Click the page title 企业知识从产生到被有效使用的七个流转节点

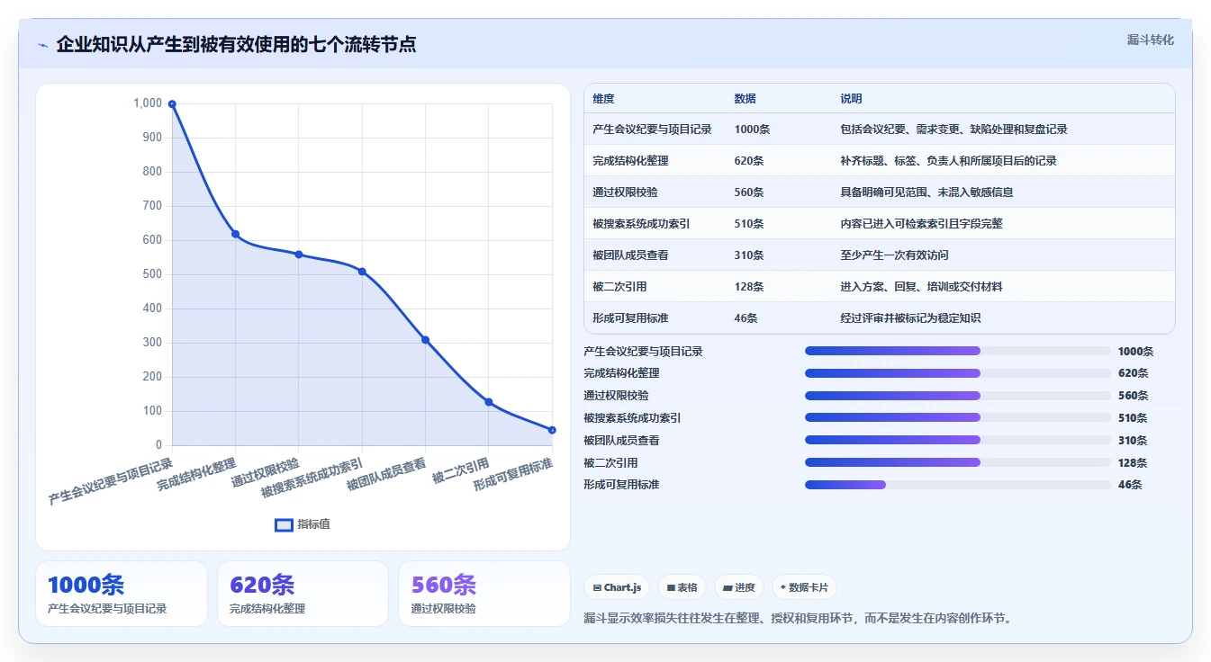pyautogui.click(x=236, y=45)
